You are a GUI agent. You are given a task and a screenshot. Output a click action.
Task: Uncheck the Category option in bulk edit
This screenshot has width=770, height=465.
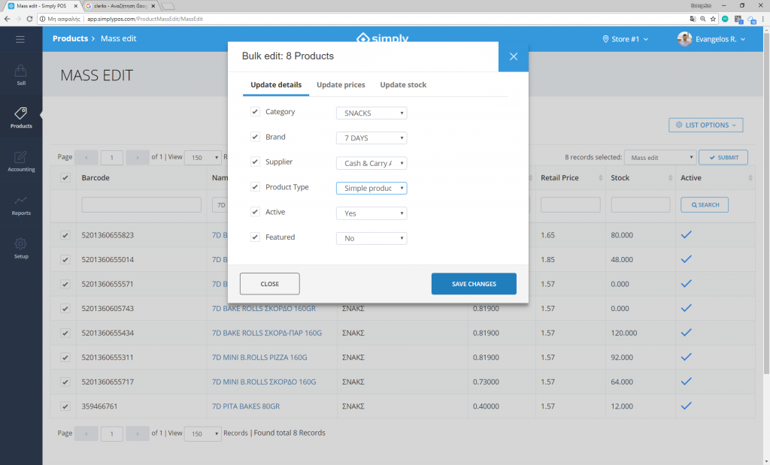click(x=254, y=110)
